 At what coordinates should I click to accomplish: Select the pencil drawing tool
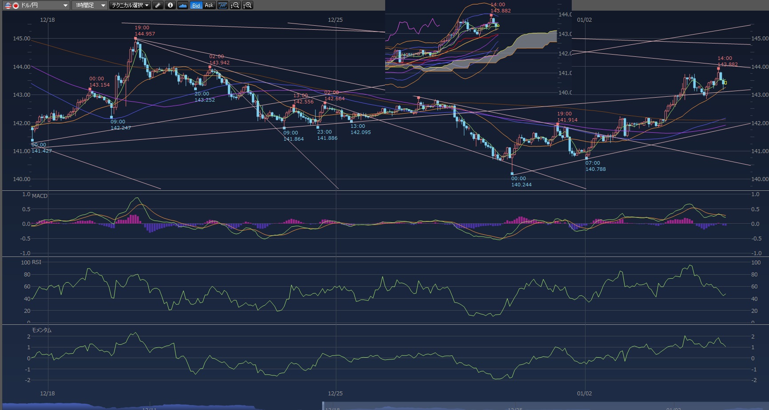point(158,5)
